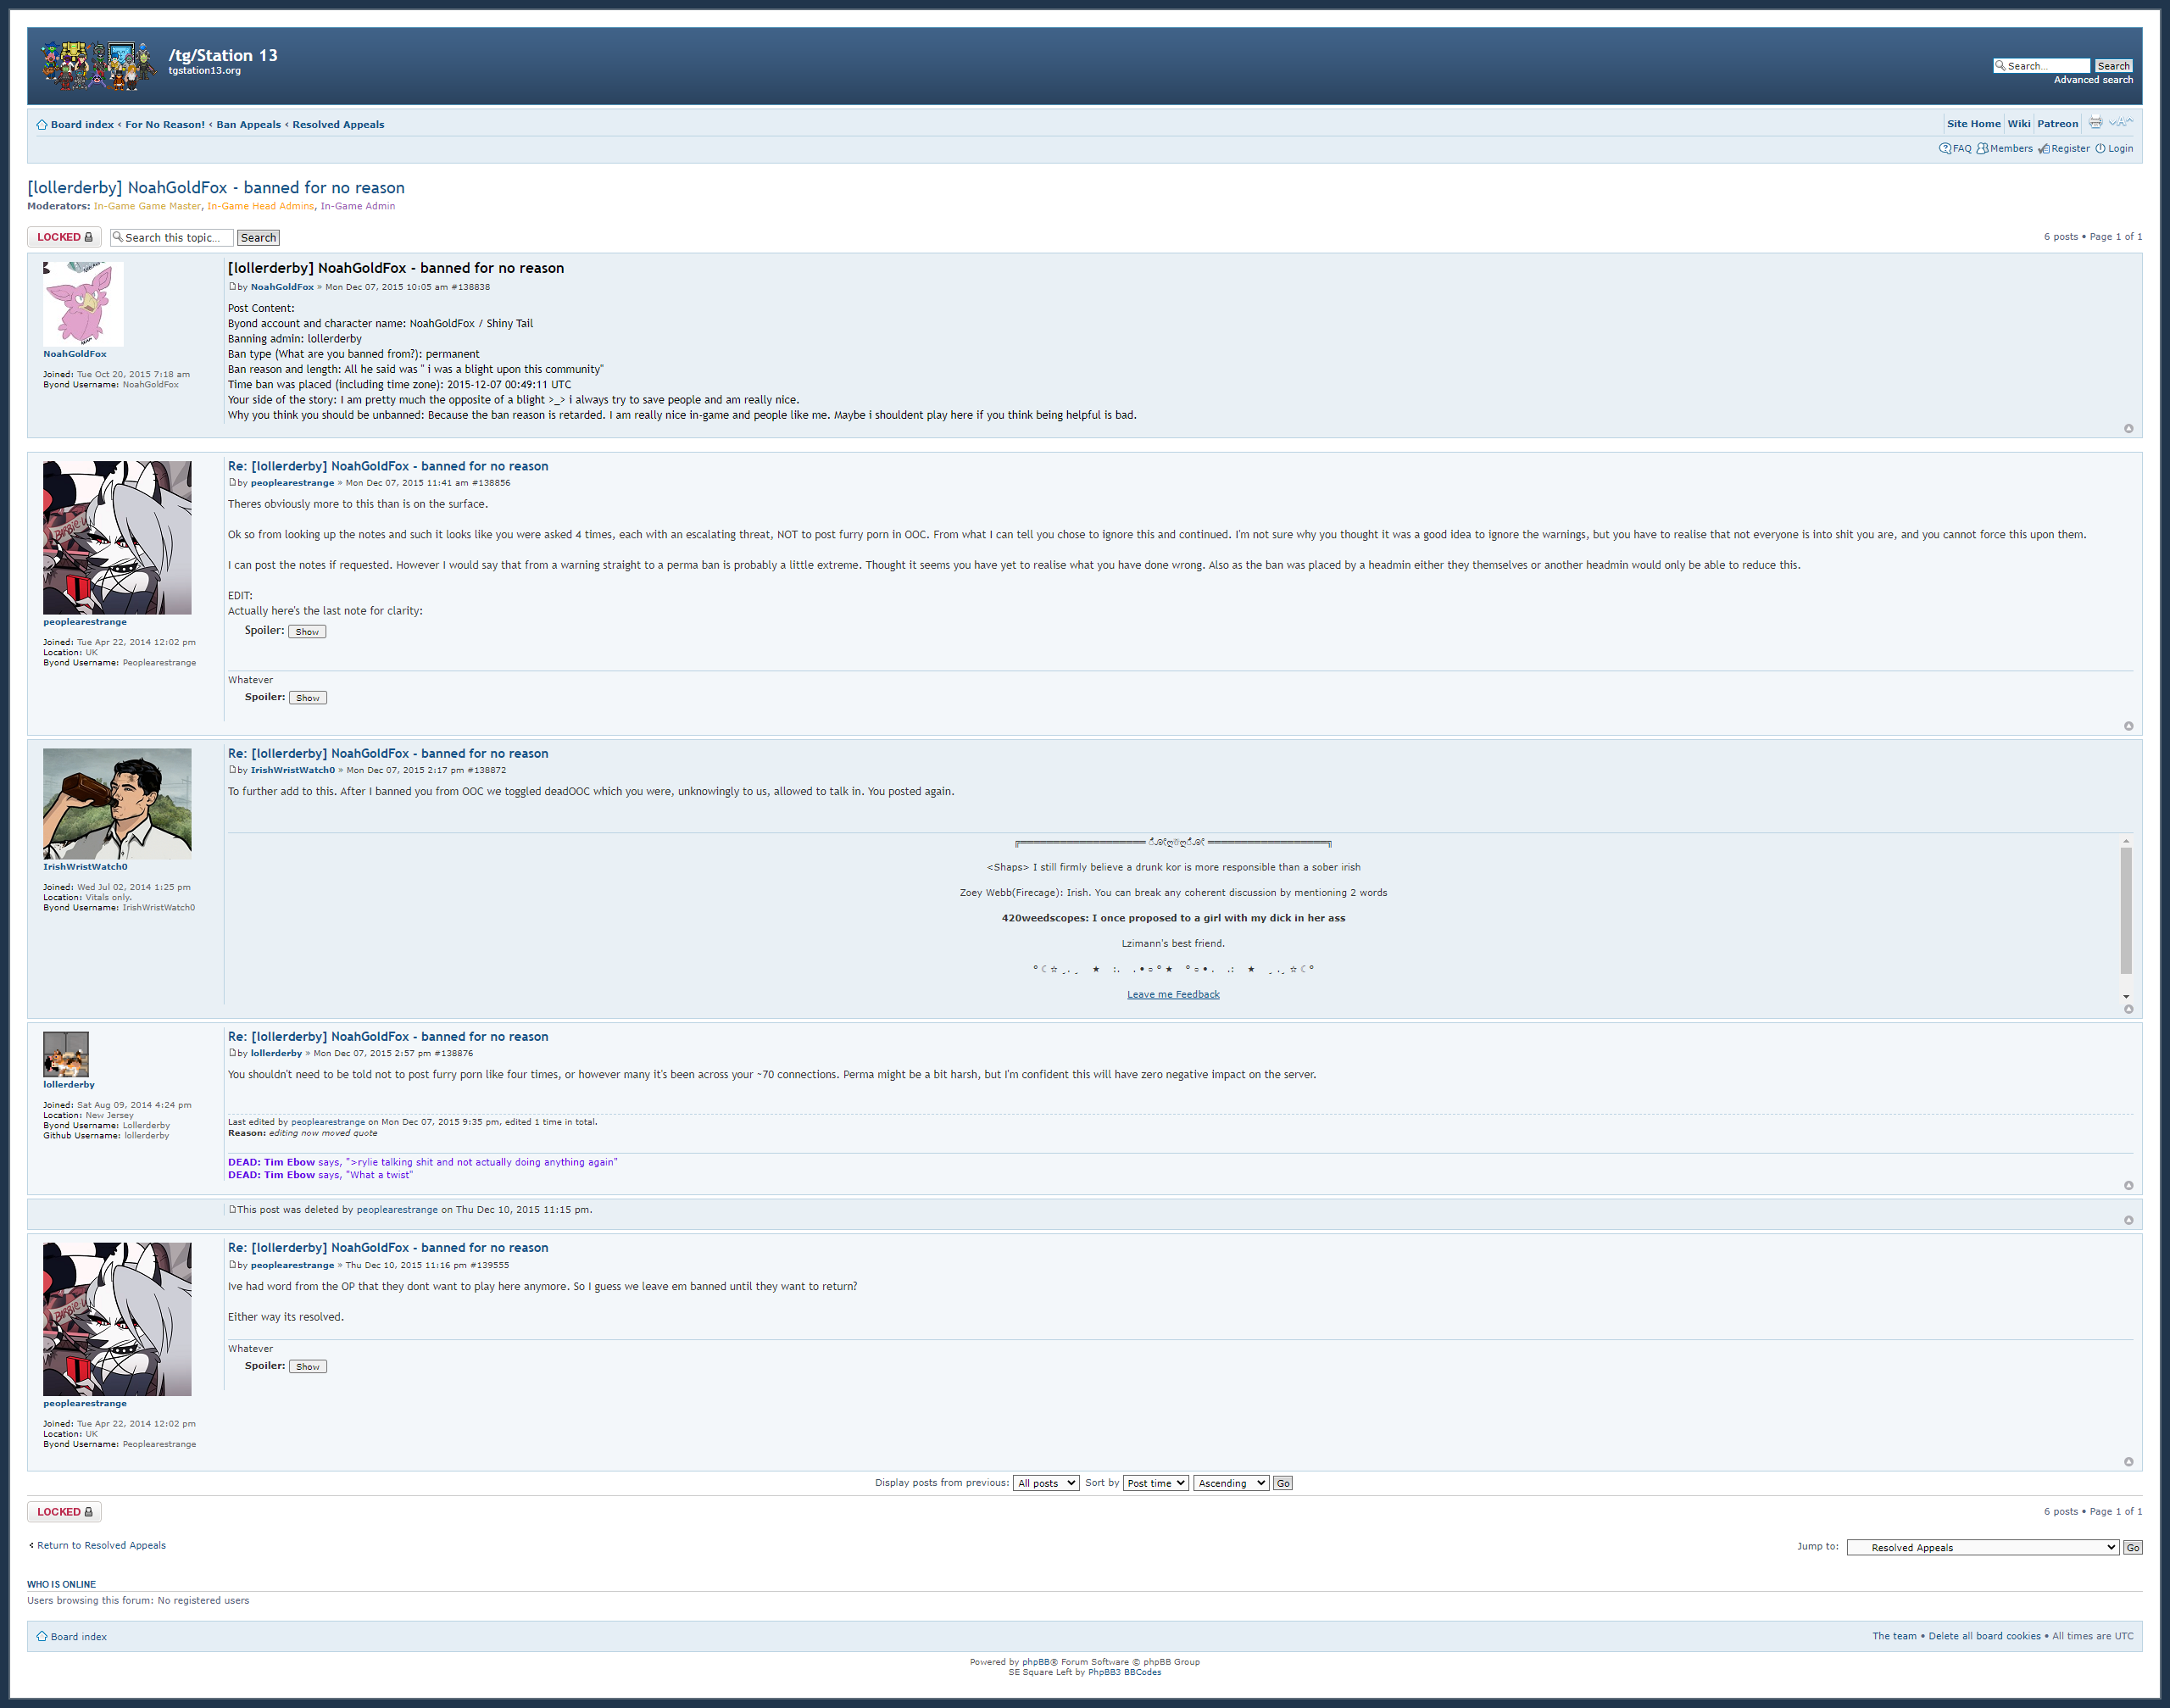Click the Search button in the header

pos(2113,66)
